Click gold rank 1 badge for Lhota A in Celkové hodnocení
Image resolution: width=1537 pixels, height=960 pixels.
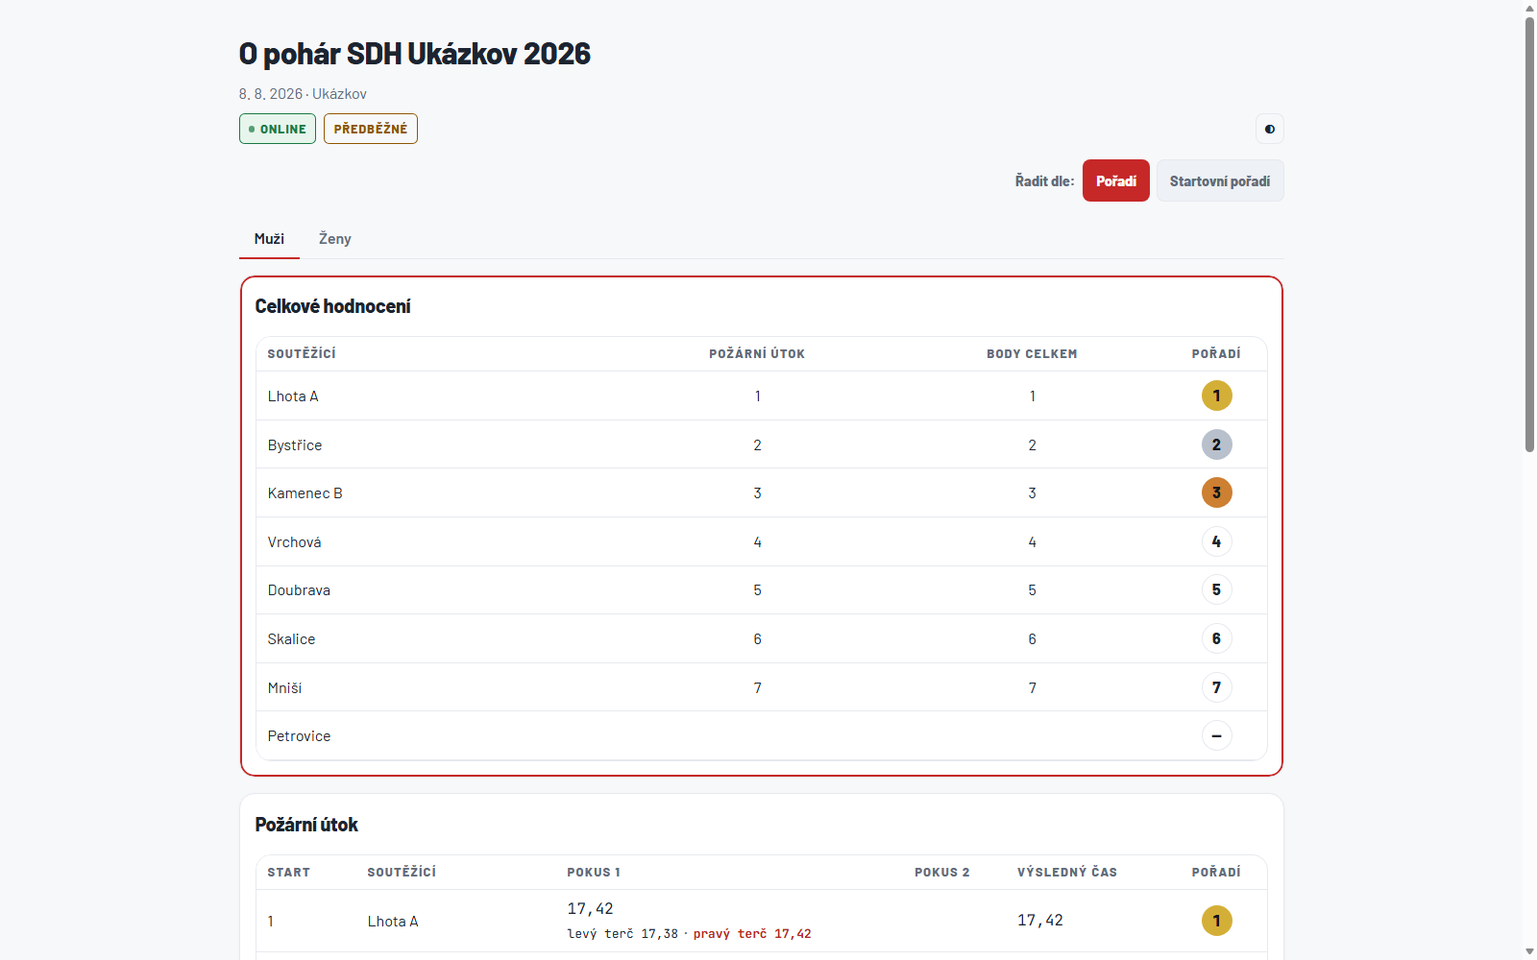[1216, 396]
